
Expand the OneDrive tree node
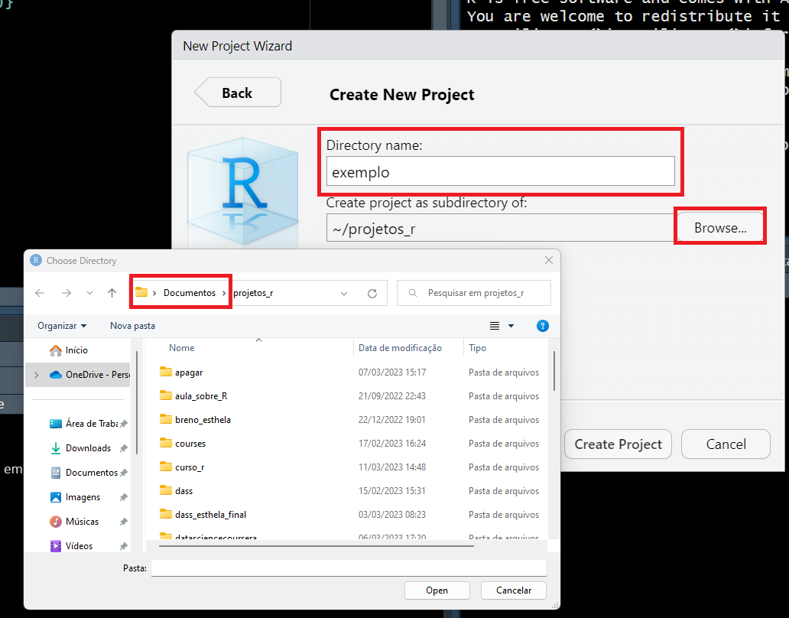click(35, 375)
